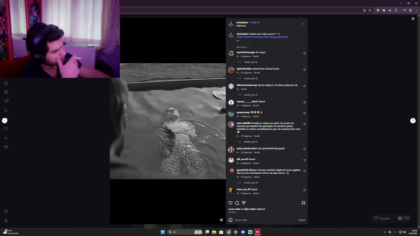Like the comment by aysanmusap
The image size is (420, 236).
tap(304, 113)
